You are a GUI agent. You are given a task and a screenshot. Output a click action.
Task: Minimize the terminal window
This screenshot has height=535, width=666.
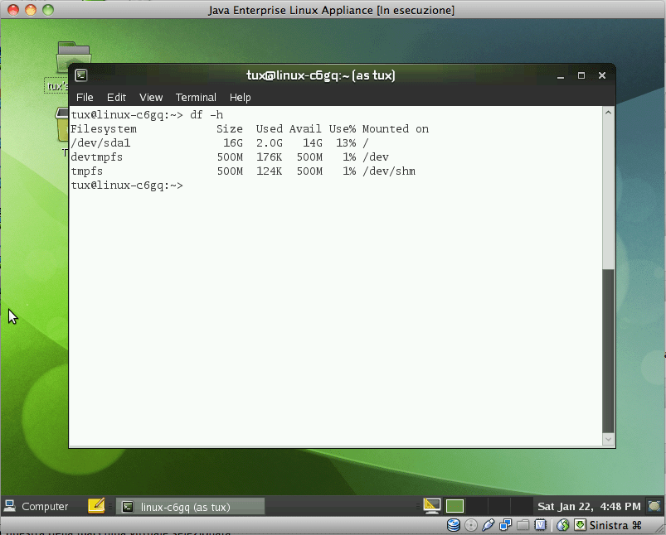tap(561, 76)
